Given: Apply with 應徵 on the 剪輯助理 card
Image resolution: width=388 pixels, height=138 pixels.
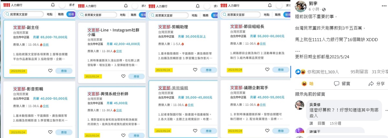Looking at the screenshot, I should 209,70.
